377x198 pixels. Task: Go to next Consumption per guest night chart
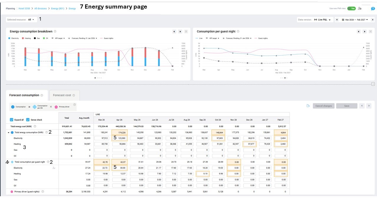click(365, 32)
